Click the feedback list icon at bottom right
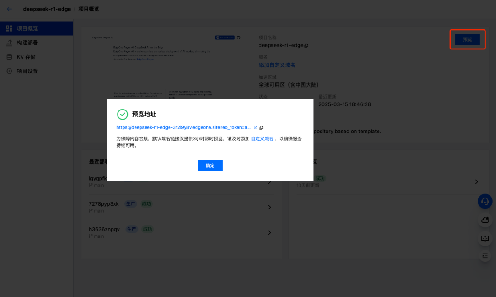Screen dimensions: 496x297 [x=485, y=256]
